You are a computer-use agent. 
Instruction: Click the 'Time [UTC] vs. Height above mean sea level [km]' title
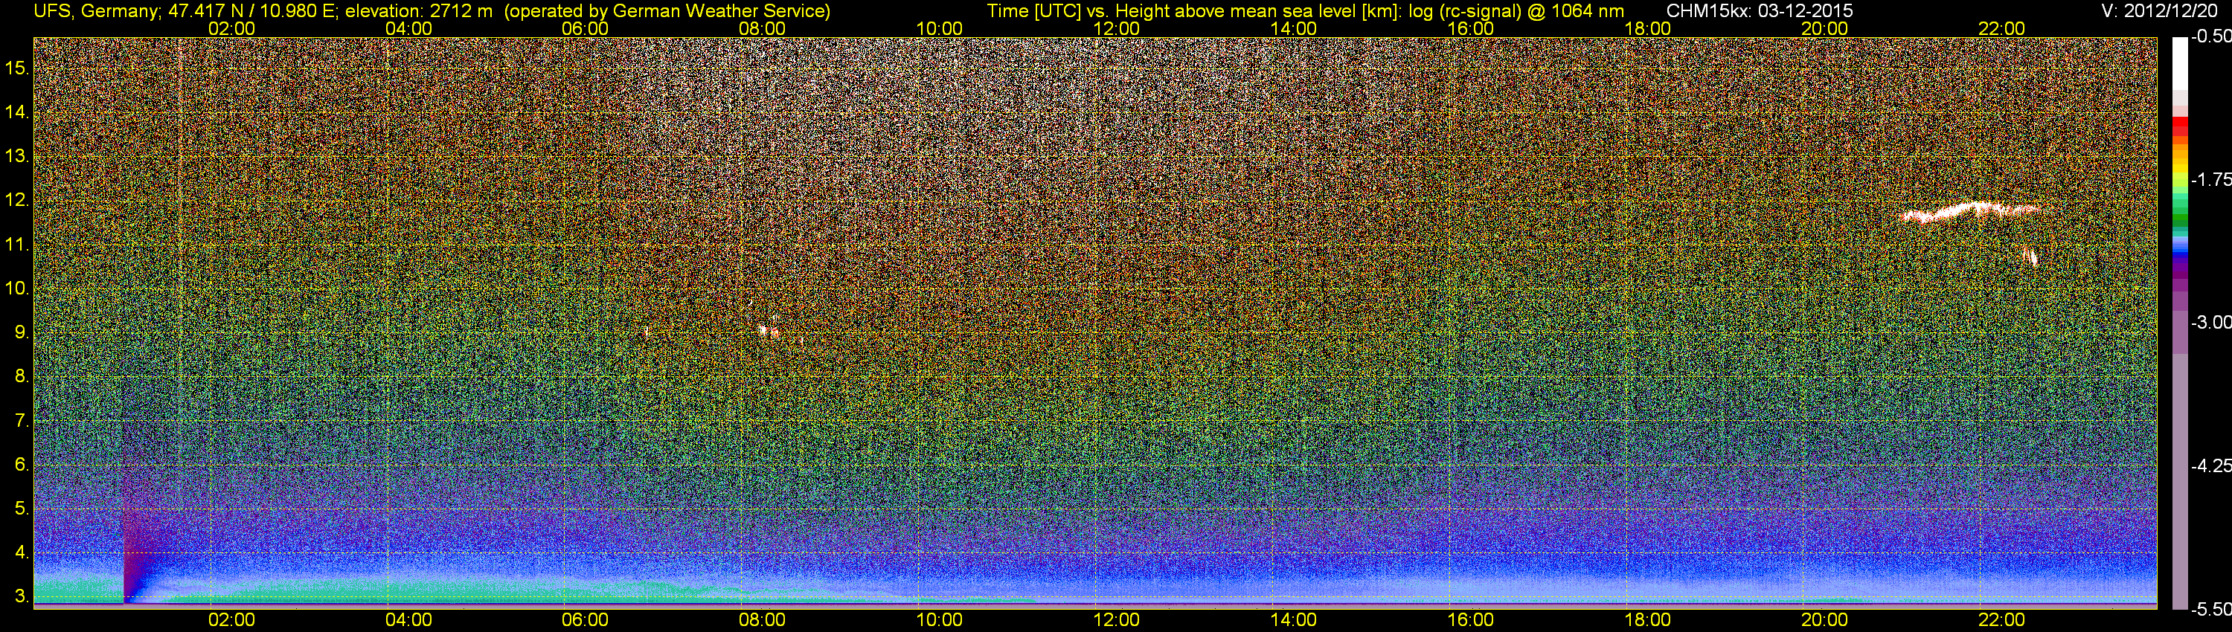click(1192, 11)
